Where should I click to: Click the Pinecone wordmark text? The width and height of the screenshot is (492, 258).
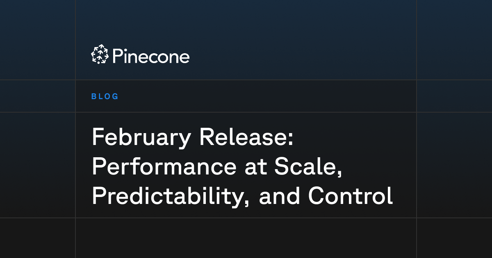(150, 57)
